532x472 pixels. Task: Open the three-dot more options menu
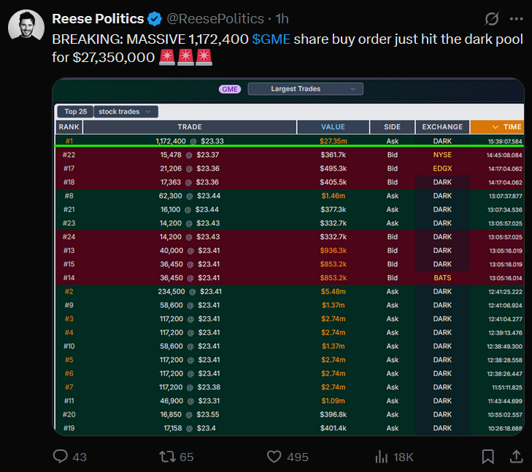point(516,19)
